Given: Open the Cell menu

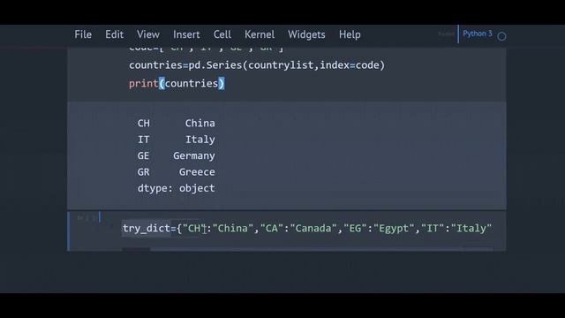Looking at the screenshot, I should pos(222,34).
